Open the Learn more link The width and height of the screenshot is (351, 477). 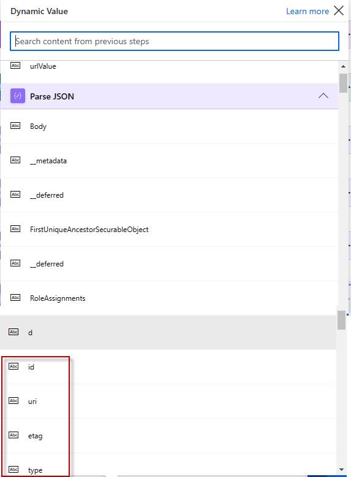click(x=308, y=11)
